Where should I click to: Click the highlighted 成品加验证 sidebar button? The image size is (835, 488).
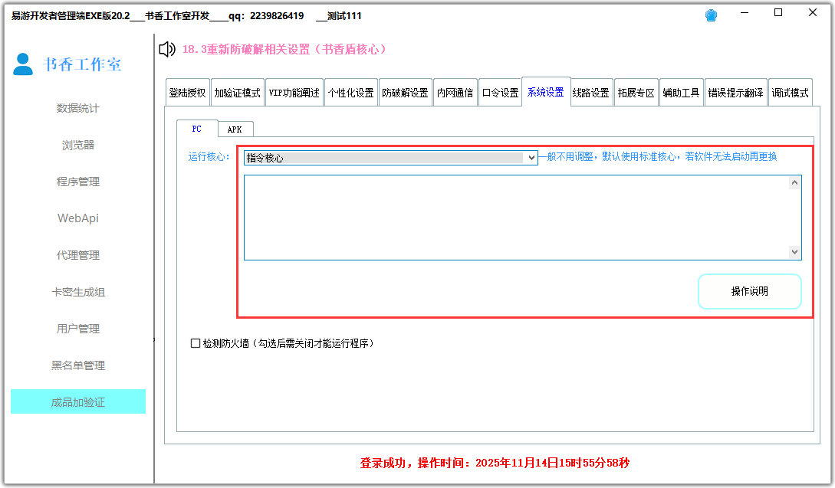(x=77, y=402)
